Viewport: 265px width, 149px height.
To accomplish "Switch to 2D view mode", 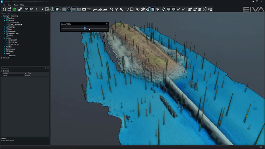I will click(32, 9).
